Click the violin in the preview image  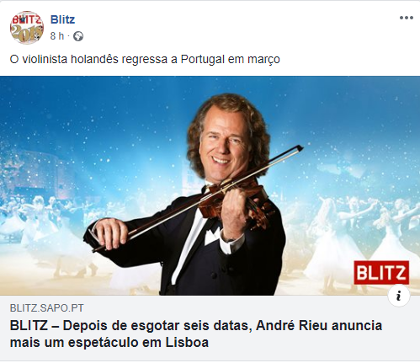pyautogui.click(x=234, y=203)
